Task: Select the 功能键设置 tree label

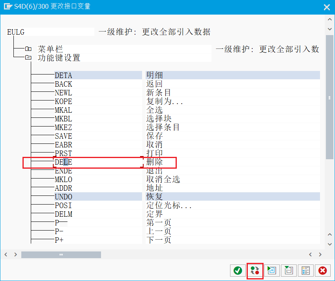Action: (x=59, y=58)
